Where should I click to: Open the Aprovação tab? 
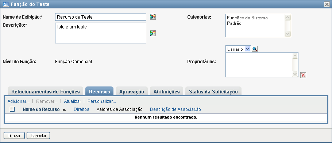pos(131,92)
